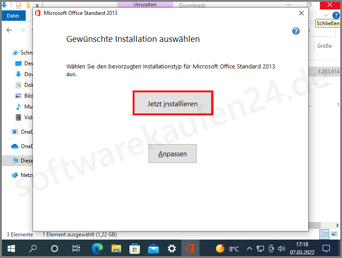Open the notification center icon

click(326, 249)
